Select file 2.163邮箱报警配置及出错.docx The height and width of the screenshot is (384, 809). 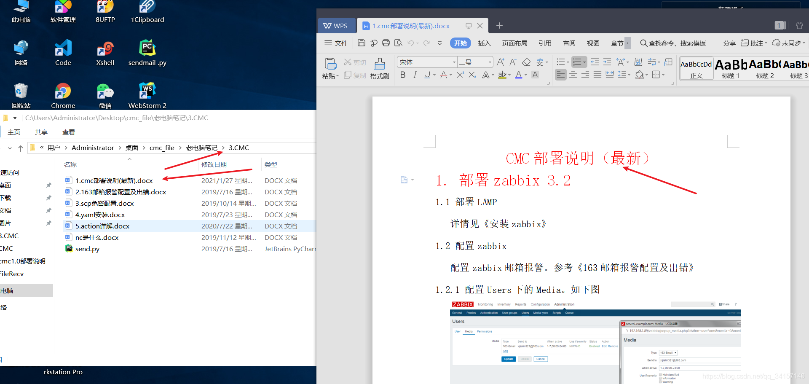[121, 192]
